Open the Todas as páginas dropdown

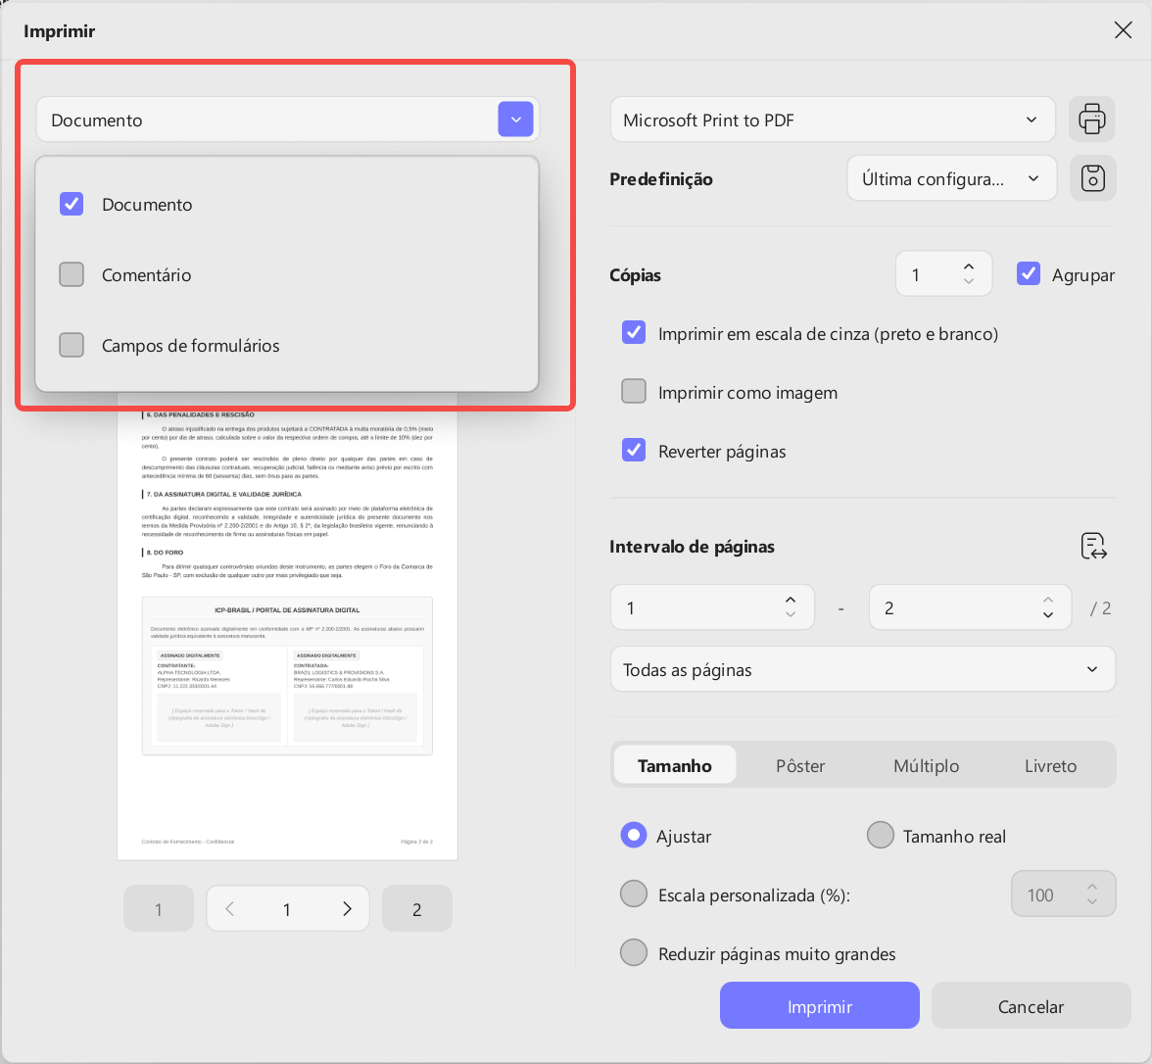click(x=862, y=669)
